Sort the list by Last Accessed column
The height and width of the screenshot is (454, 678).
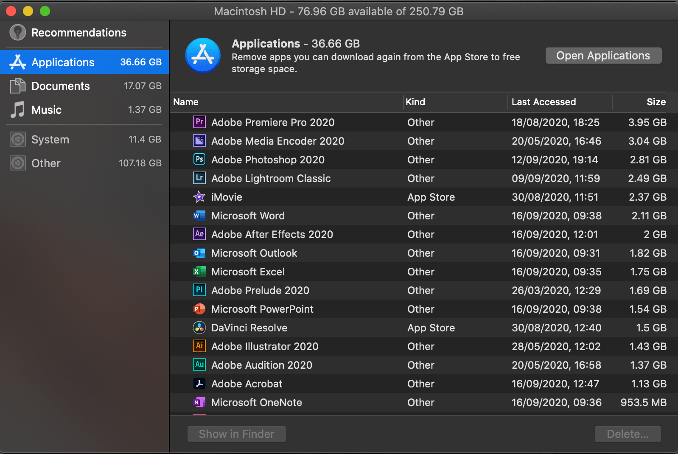[560, 102]
